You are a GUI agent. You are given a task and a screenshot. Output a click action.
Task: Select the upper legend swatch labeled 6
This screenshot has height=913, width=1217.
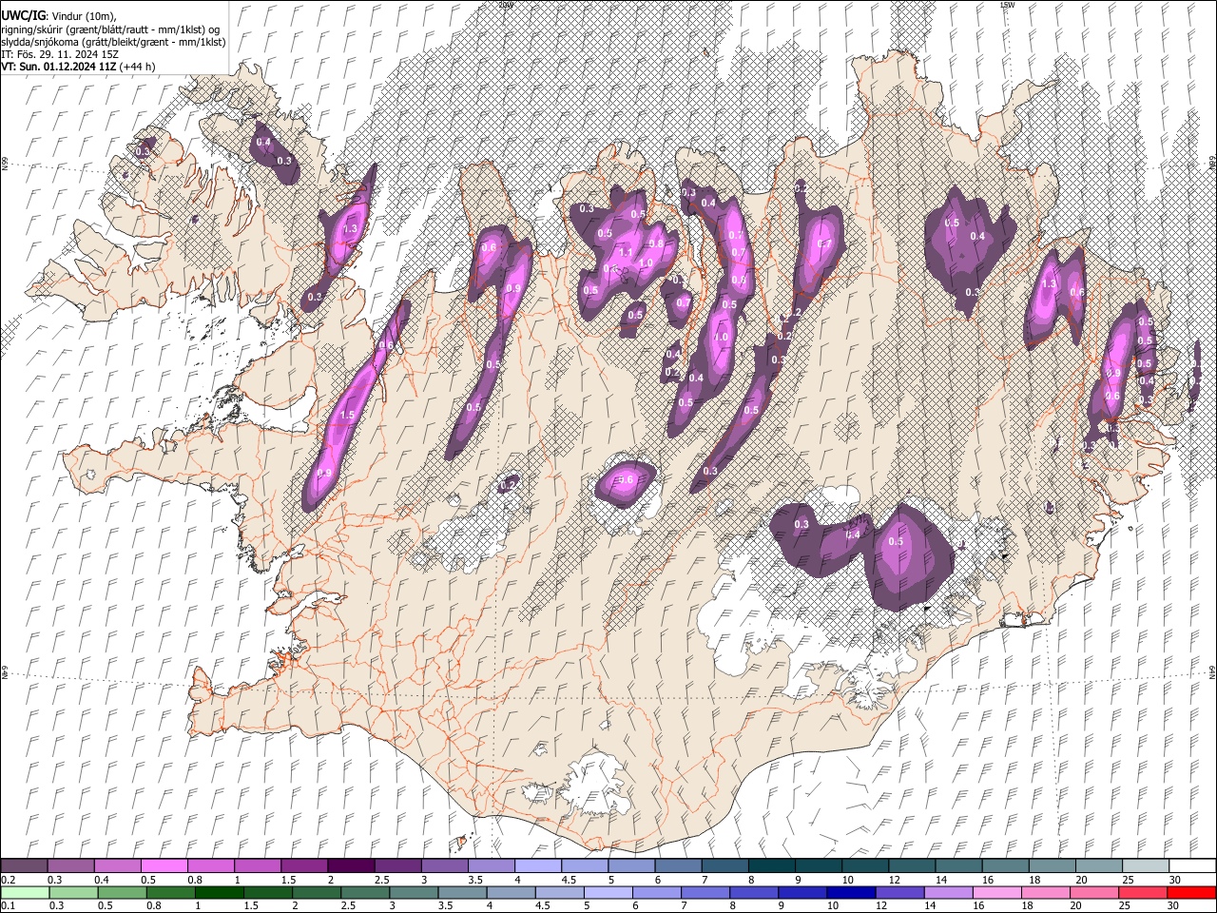(677, 866)
